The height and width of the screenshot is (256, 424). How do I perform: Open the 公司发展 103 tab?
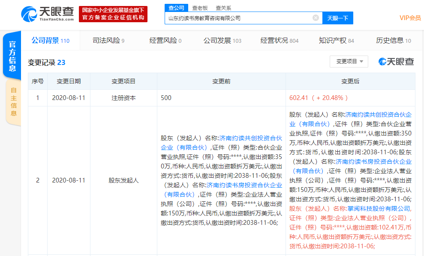[222, 41]
